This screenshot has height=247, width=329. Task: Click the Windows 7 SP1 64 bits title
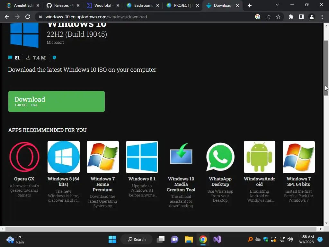point(298,182)
